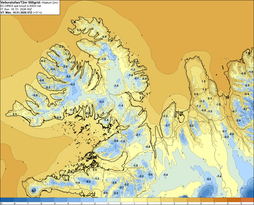This screenshot has width=254, height=205.
Task: Select the 'VT: Mán. 19.01.2026 07Z' valid time
Action: [x=16, y=12]
